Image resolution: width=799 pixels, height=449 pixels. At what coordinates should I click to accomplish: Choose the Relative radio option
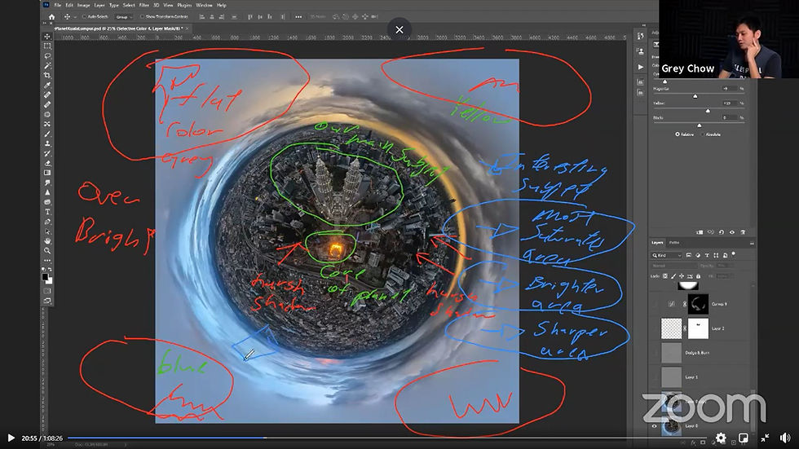pyautogui.click(x=678, y=134)
